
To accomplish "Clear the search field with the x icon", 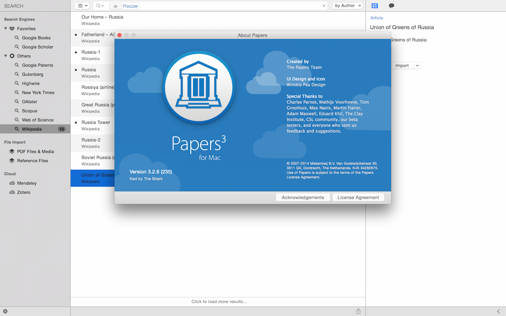I will pyautogui.click(x=324, y=6).
